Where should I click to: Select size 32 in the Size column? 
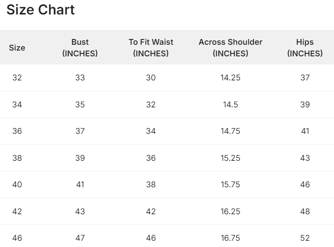pos(17,78)
